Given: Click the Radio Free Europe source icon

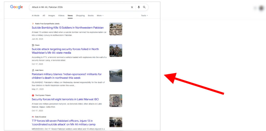Looking at the screenshot, I should click(33, 24).
